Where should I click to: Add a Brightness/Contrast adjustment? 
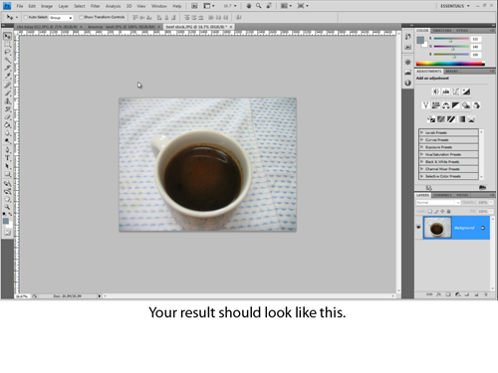(435, 92)
